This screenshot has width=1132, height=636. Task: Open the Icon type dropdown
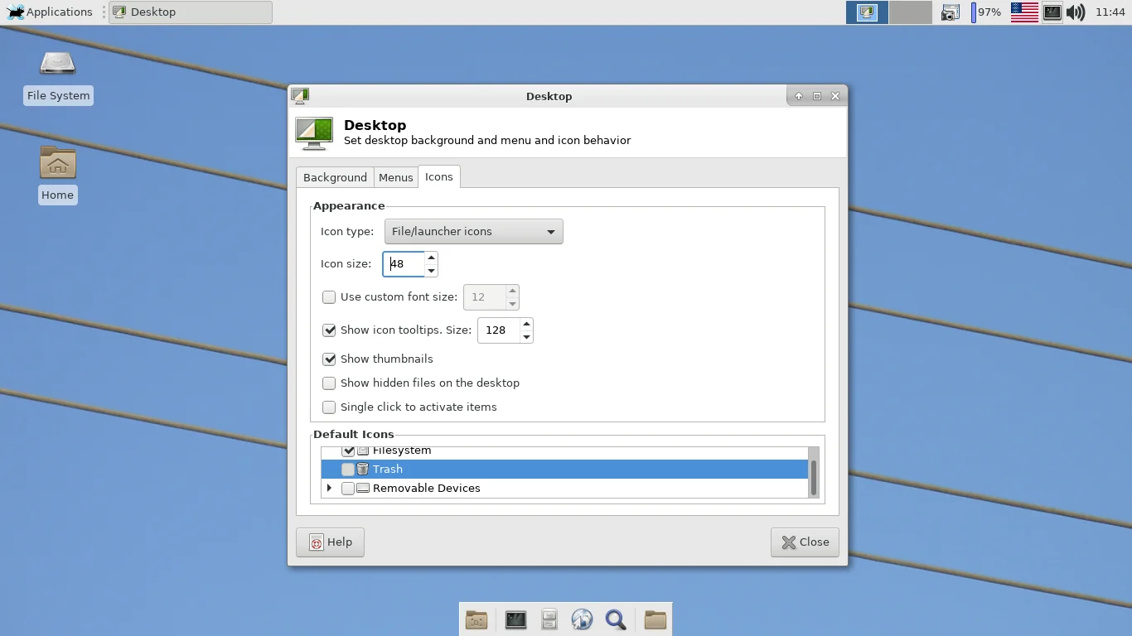[x=473, y=232]
